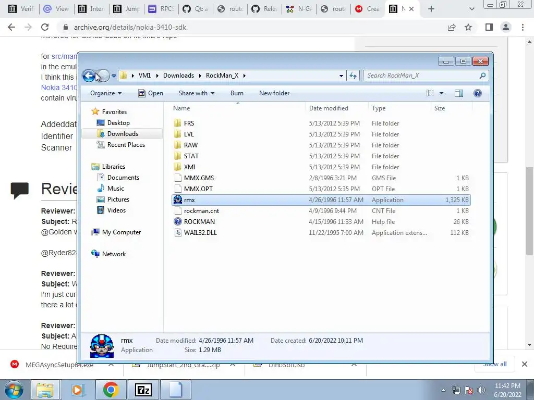Open a new Chrome tab with plus button
The height and width of the screenshot is (400, 534).
point(431,9)
